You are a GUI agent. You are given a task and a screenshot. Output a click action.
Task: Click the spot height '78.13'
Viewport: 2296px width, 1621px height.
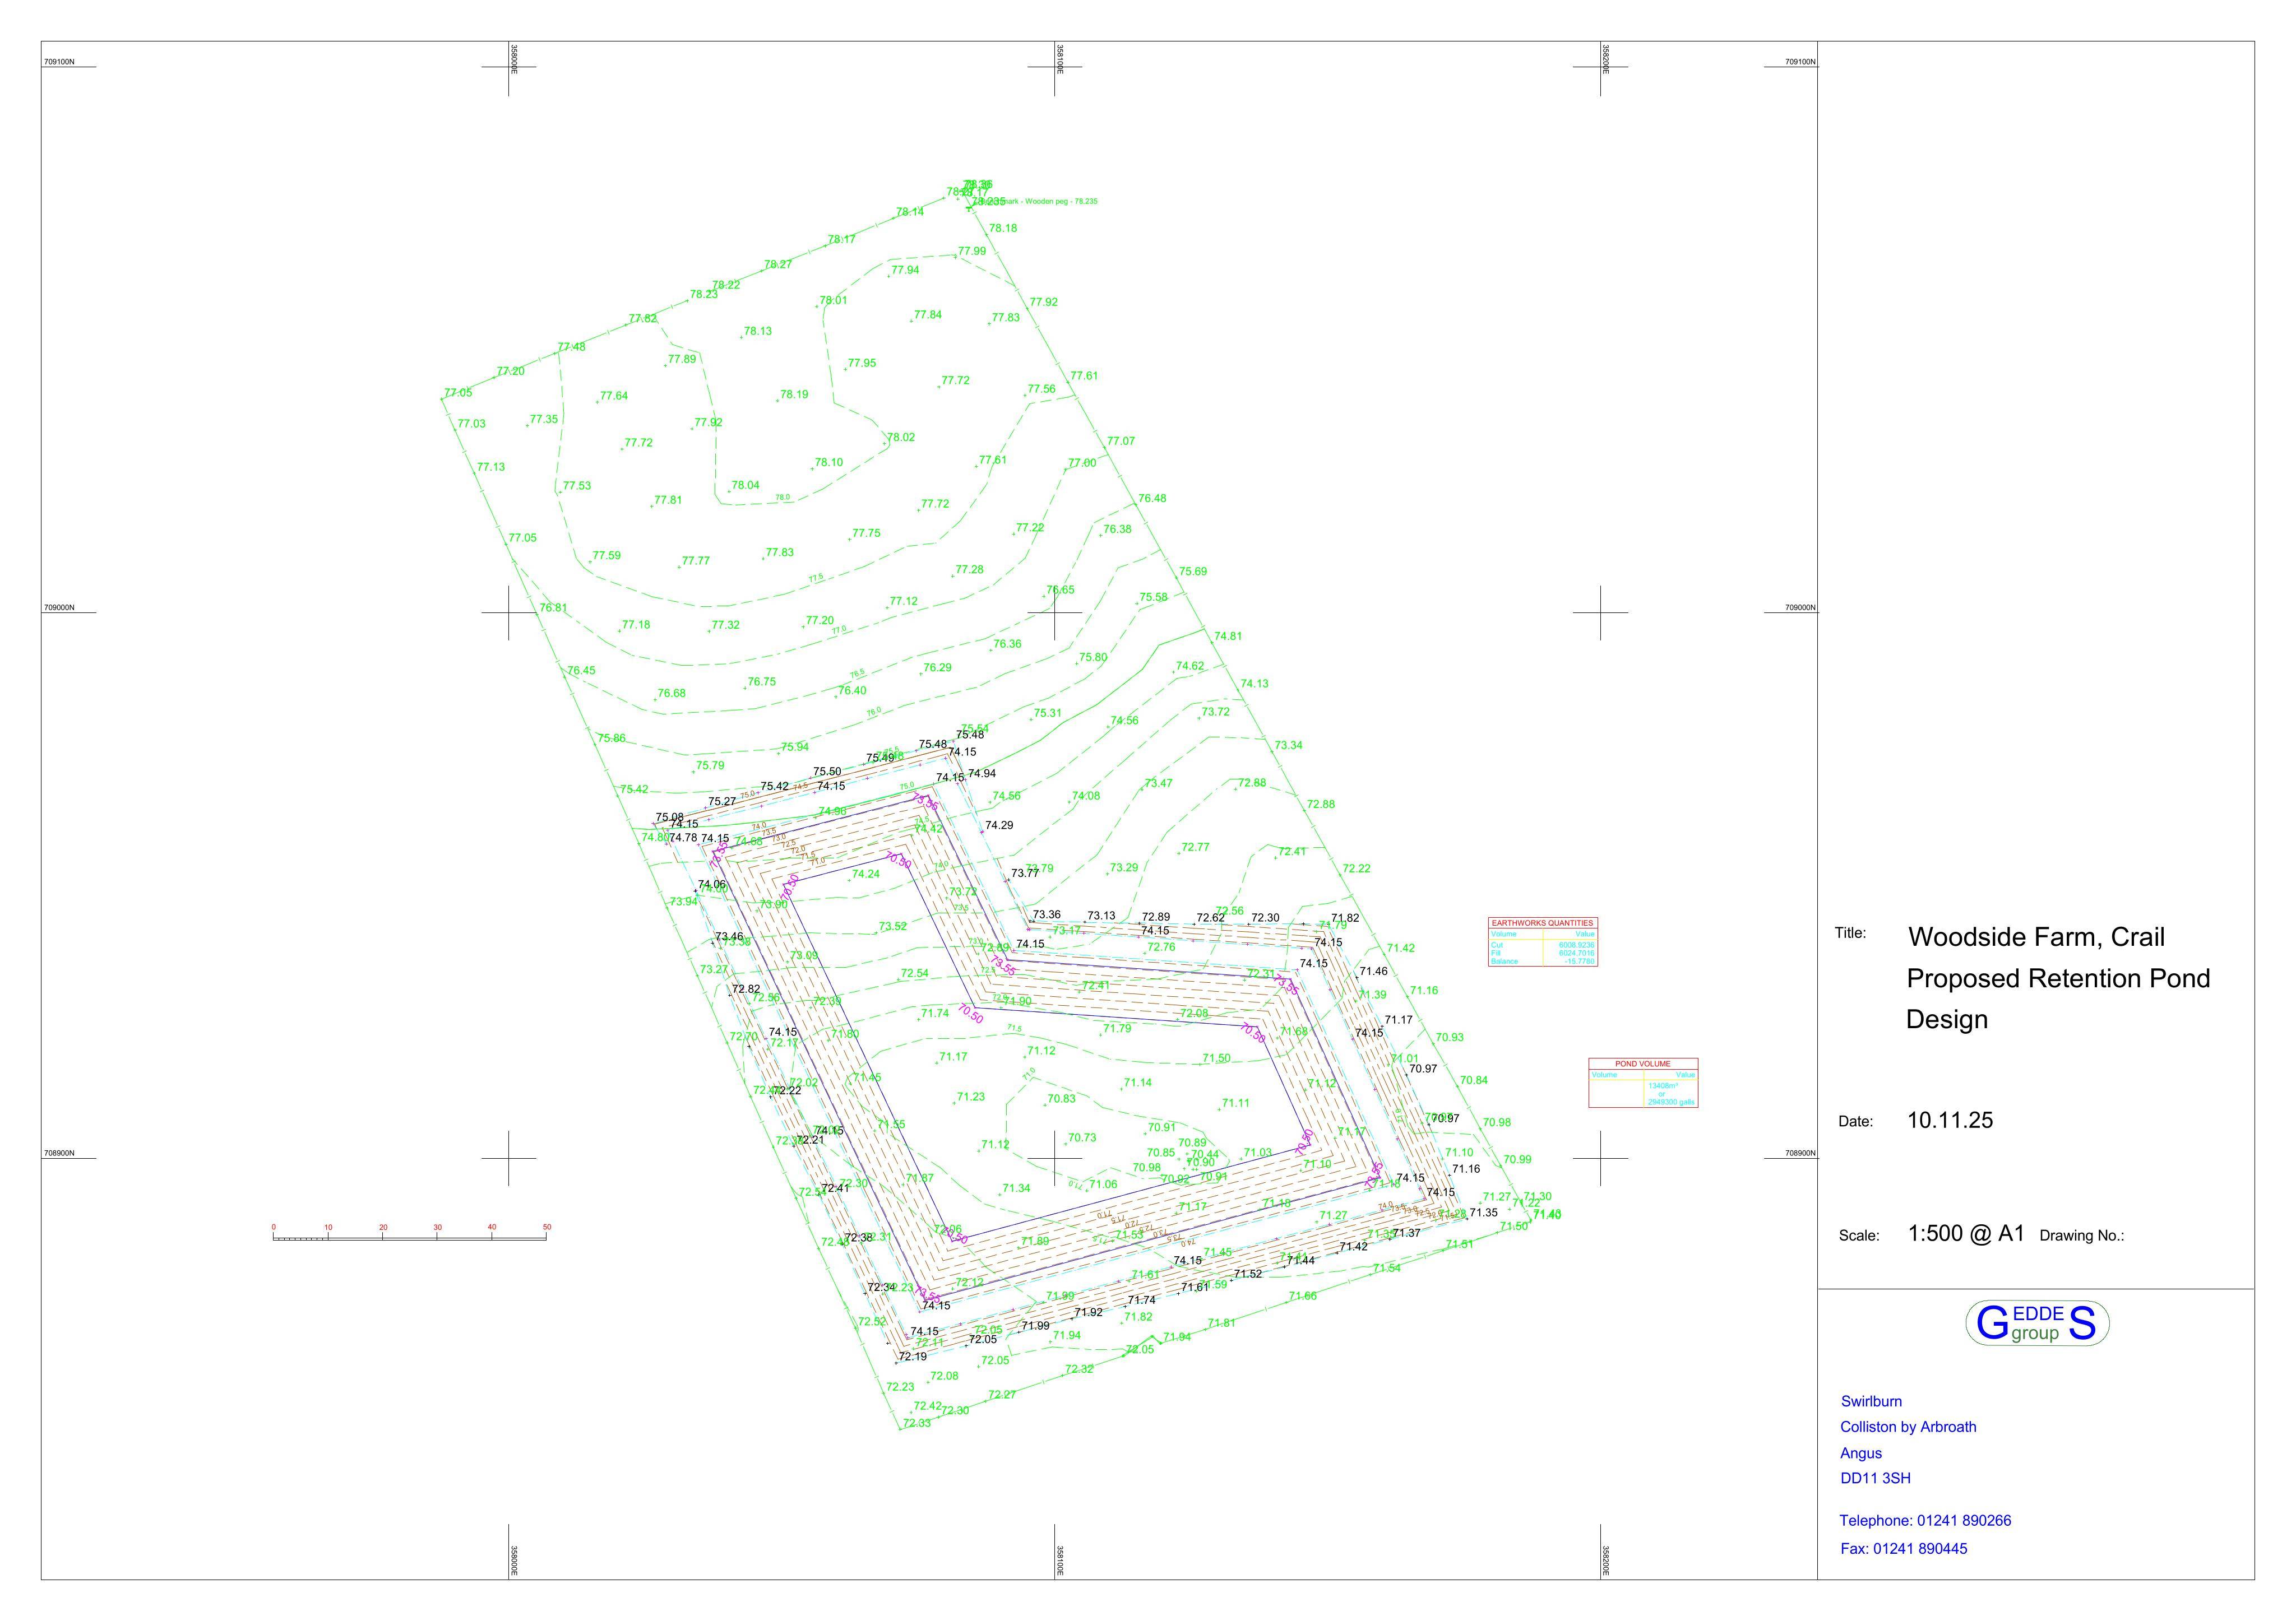click(758, 331)
